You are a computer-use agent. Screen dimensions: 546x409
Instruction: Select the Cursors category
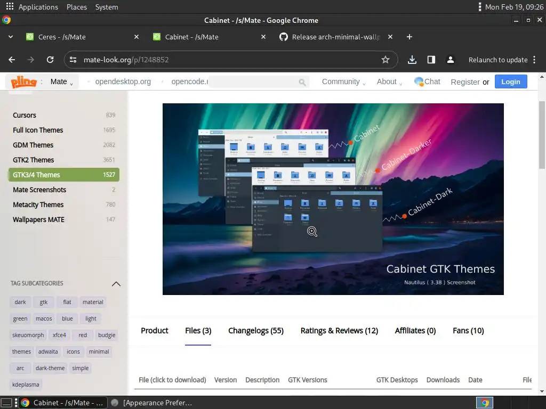pyautogui.click(x=64, y=115)
